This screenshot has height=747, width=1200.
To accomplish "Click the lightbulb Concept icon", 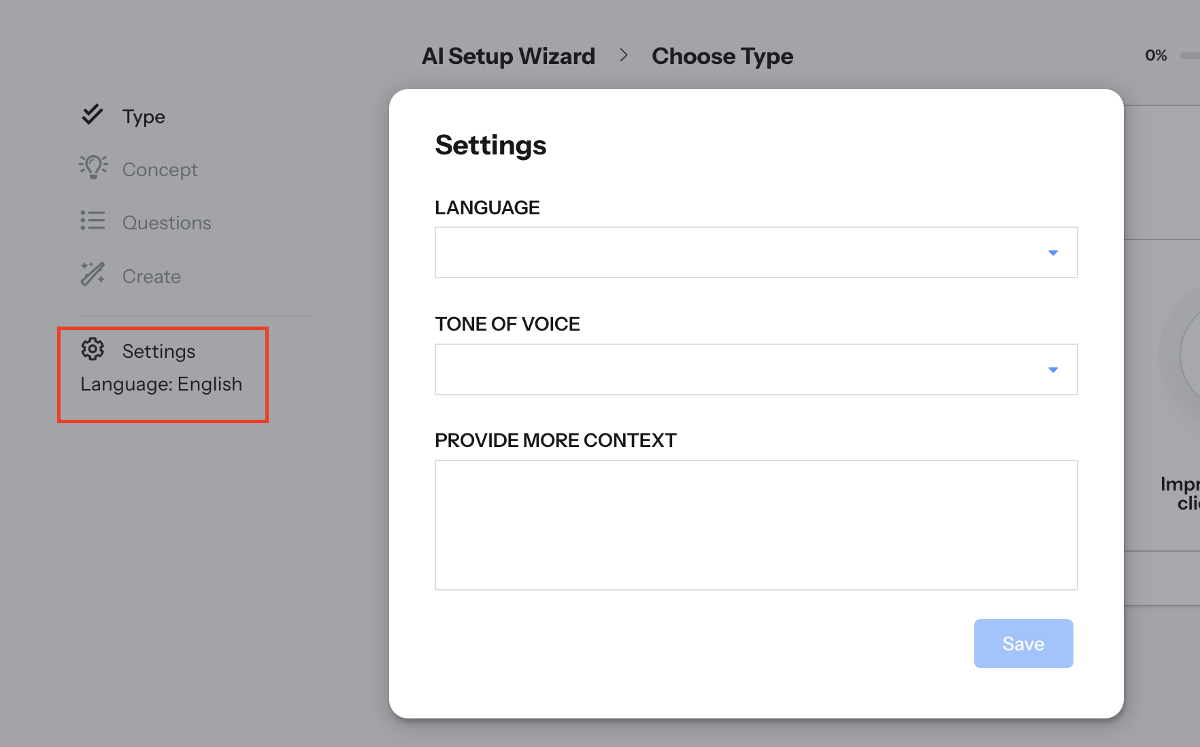I will click(x=93, y=167).
